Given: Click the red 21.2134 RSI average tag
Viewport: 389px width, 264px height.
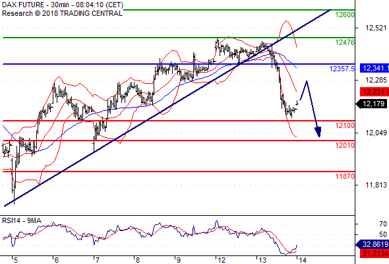Looking at the screenshot, I should [374, 253].
